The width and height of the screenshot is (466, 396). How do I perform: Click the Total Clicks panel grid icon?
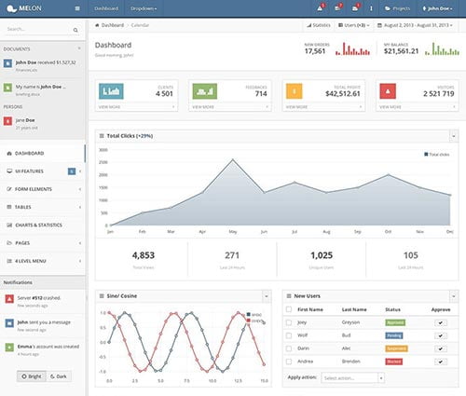[102, 136]
